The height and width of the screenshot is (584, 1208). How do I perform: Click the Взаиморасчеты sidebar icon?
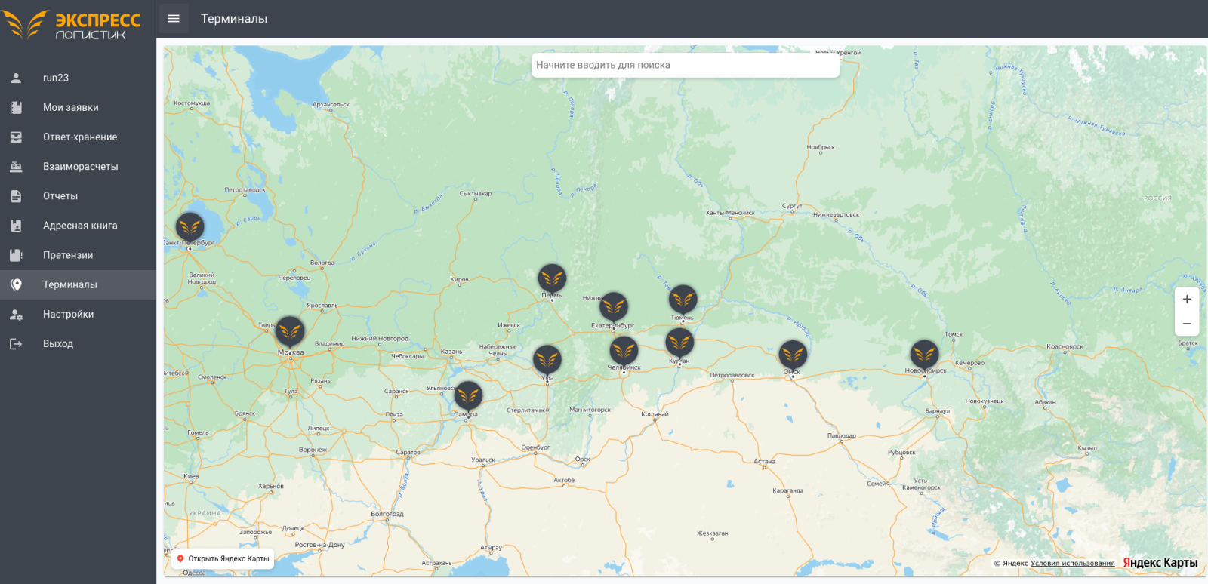(16, 166)
